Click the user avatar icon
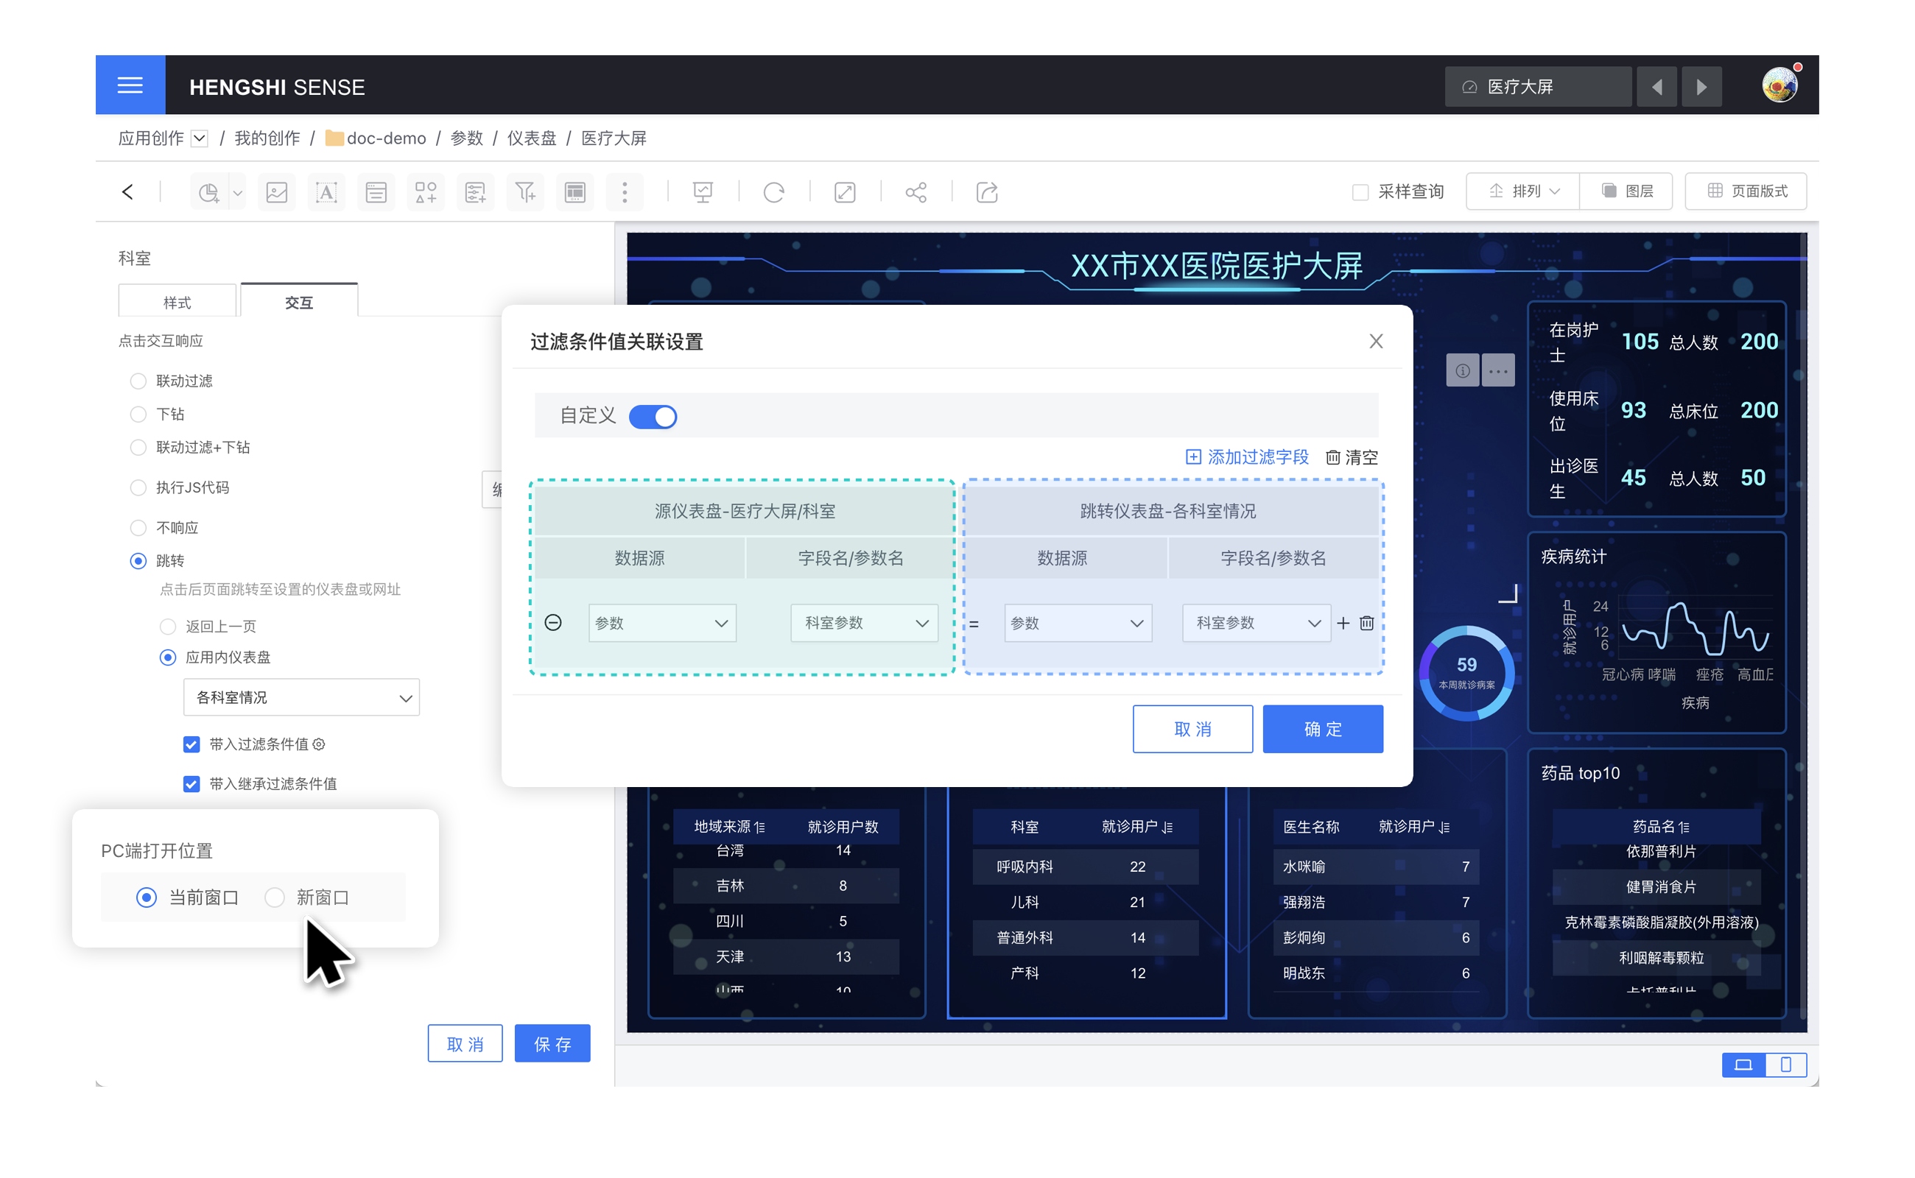Screen dimensions: 1915x1178 (1779, 85)
